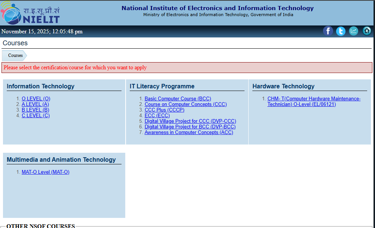Screen dimensions: 375x228
Task: Select B LEVEL (B) certification
Action: (35, 110)
